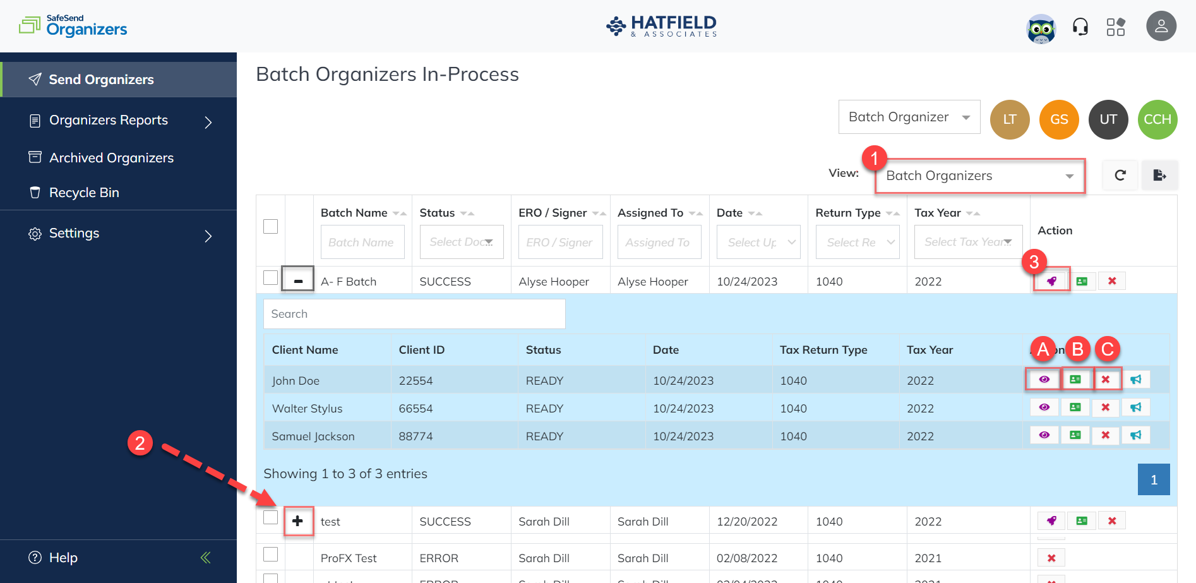1196x583 pixels.
Task: Delete the A- F Batch with red X
Action: point(1112,281)
